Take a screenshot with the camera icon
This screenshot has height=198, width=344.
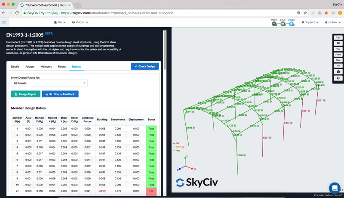coord(338,71)
